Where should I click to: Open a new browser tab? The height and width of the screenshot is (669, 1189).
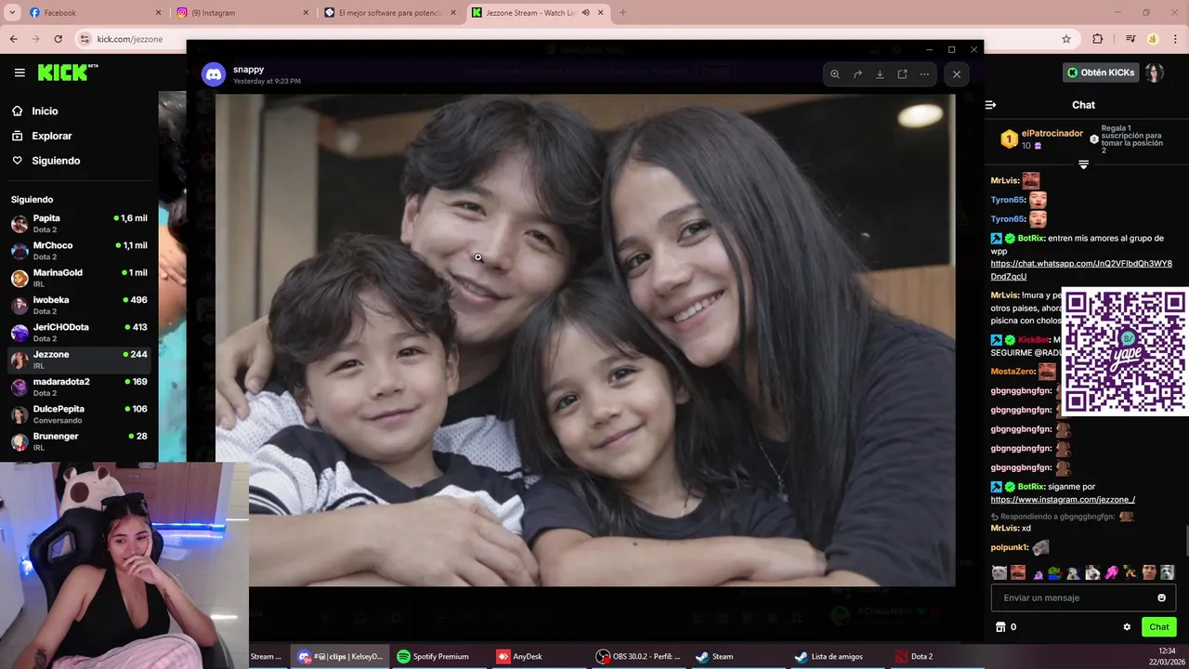(x=622, y=13)
